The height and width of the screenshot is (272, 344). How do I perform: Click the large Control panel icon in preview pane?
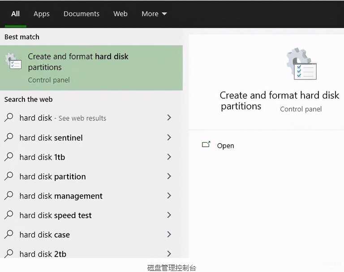point(301,64)
